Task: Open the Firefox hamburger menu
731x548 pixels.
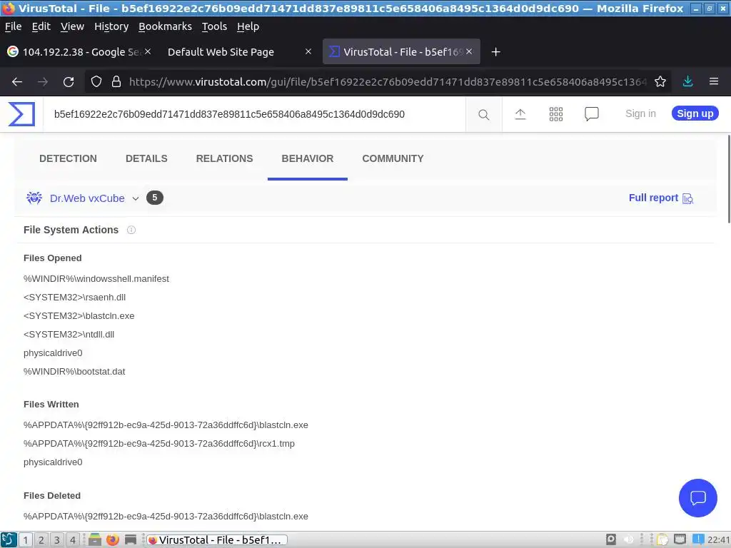Action: (714, 81)
